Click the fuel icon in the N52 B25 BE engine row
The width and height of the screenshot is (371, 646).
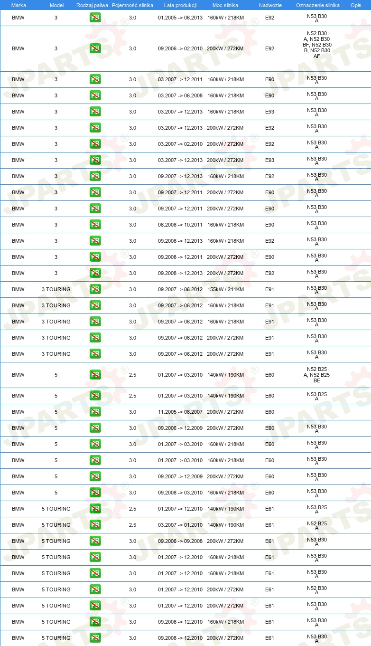[95, 375]
